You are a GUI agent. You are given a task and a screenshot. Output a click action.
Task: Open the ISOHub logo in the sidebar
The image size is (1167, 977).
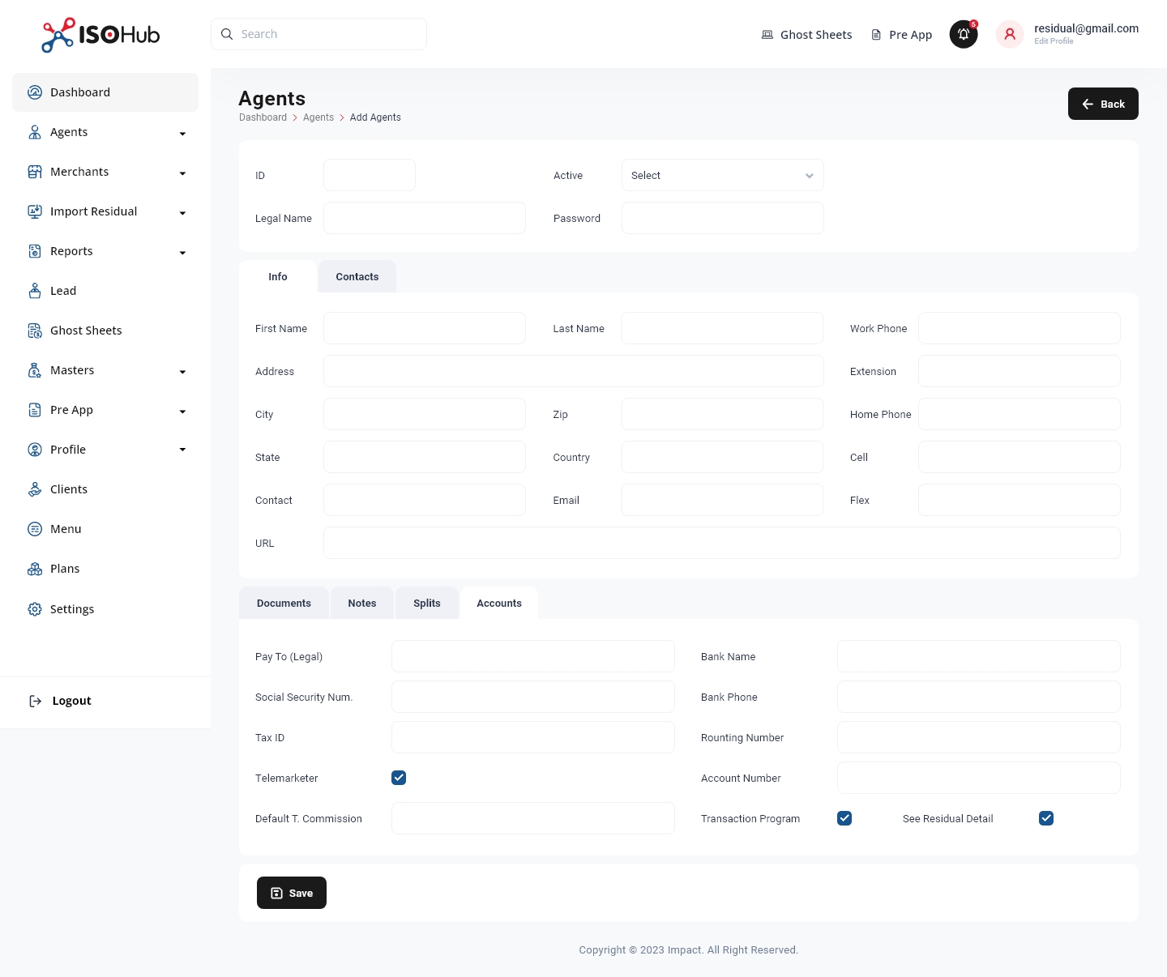99,35
